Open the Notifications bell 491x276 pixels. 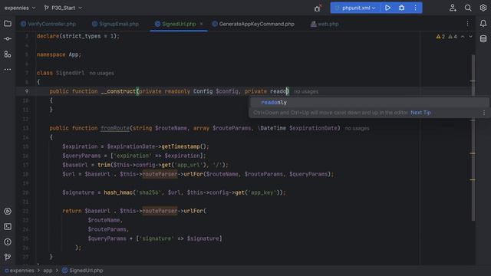point(483,24)
